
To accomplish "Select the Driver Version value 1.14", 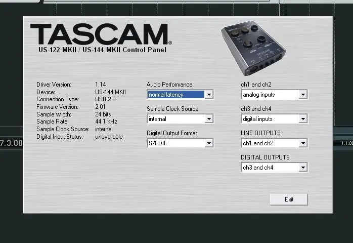I will coord(101,85).
